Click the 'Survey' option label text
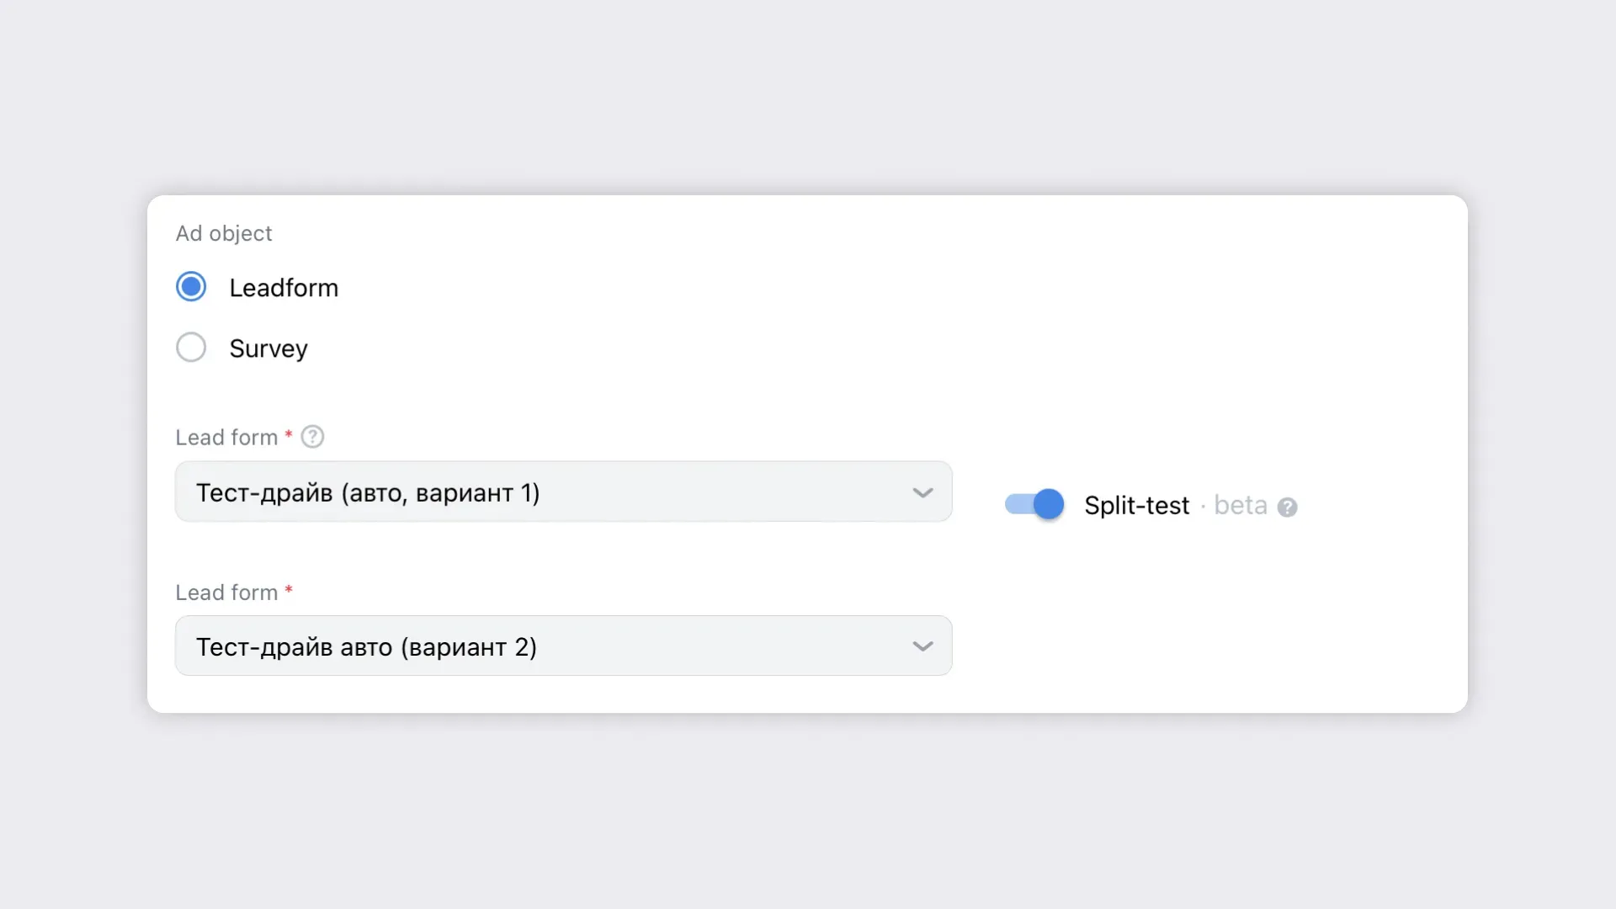The image size is (1616, 909). (x=268, y=348)
